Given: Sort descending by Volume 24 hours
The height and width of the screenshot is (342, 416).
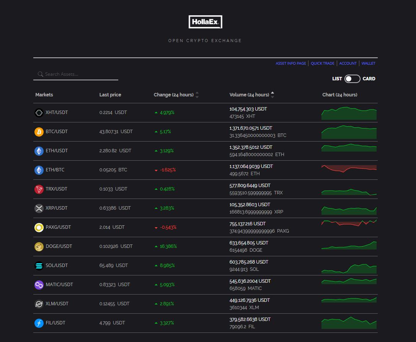Looking at the screenshot, I should 272,96.
